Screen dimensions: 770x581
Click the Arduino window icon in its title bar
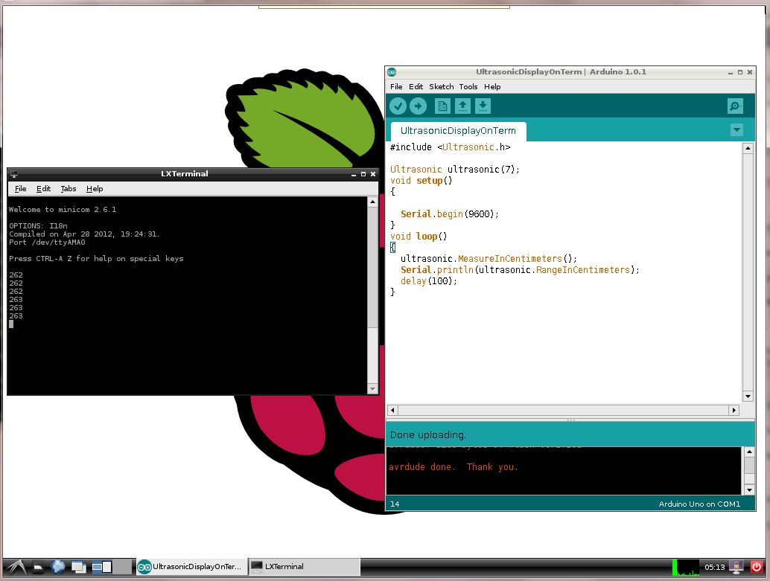(x=392, y=72)
